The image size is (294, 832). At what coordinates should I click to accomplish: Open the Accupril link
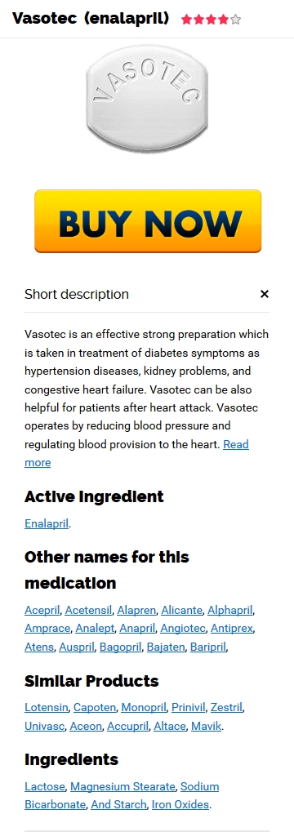coord(128,726)
